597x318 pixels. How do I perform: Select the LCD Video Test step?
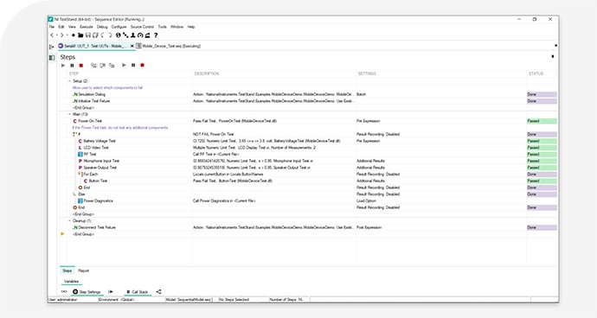(x=96, y=148)
